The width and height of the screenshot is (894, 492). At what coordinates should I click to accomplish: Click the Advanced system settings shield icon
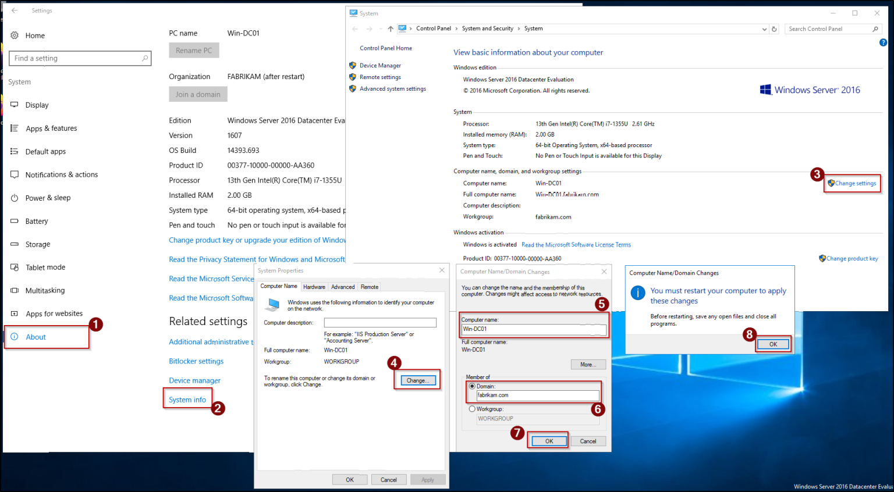pyautogui.click(x=353, y=88)
